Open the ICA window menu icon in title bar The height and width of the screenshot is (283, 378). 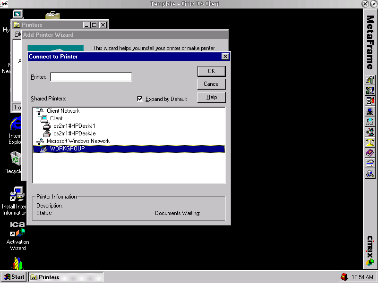click(4, 4)
